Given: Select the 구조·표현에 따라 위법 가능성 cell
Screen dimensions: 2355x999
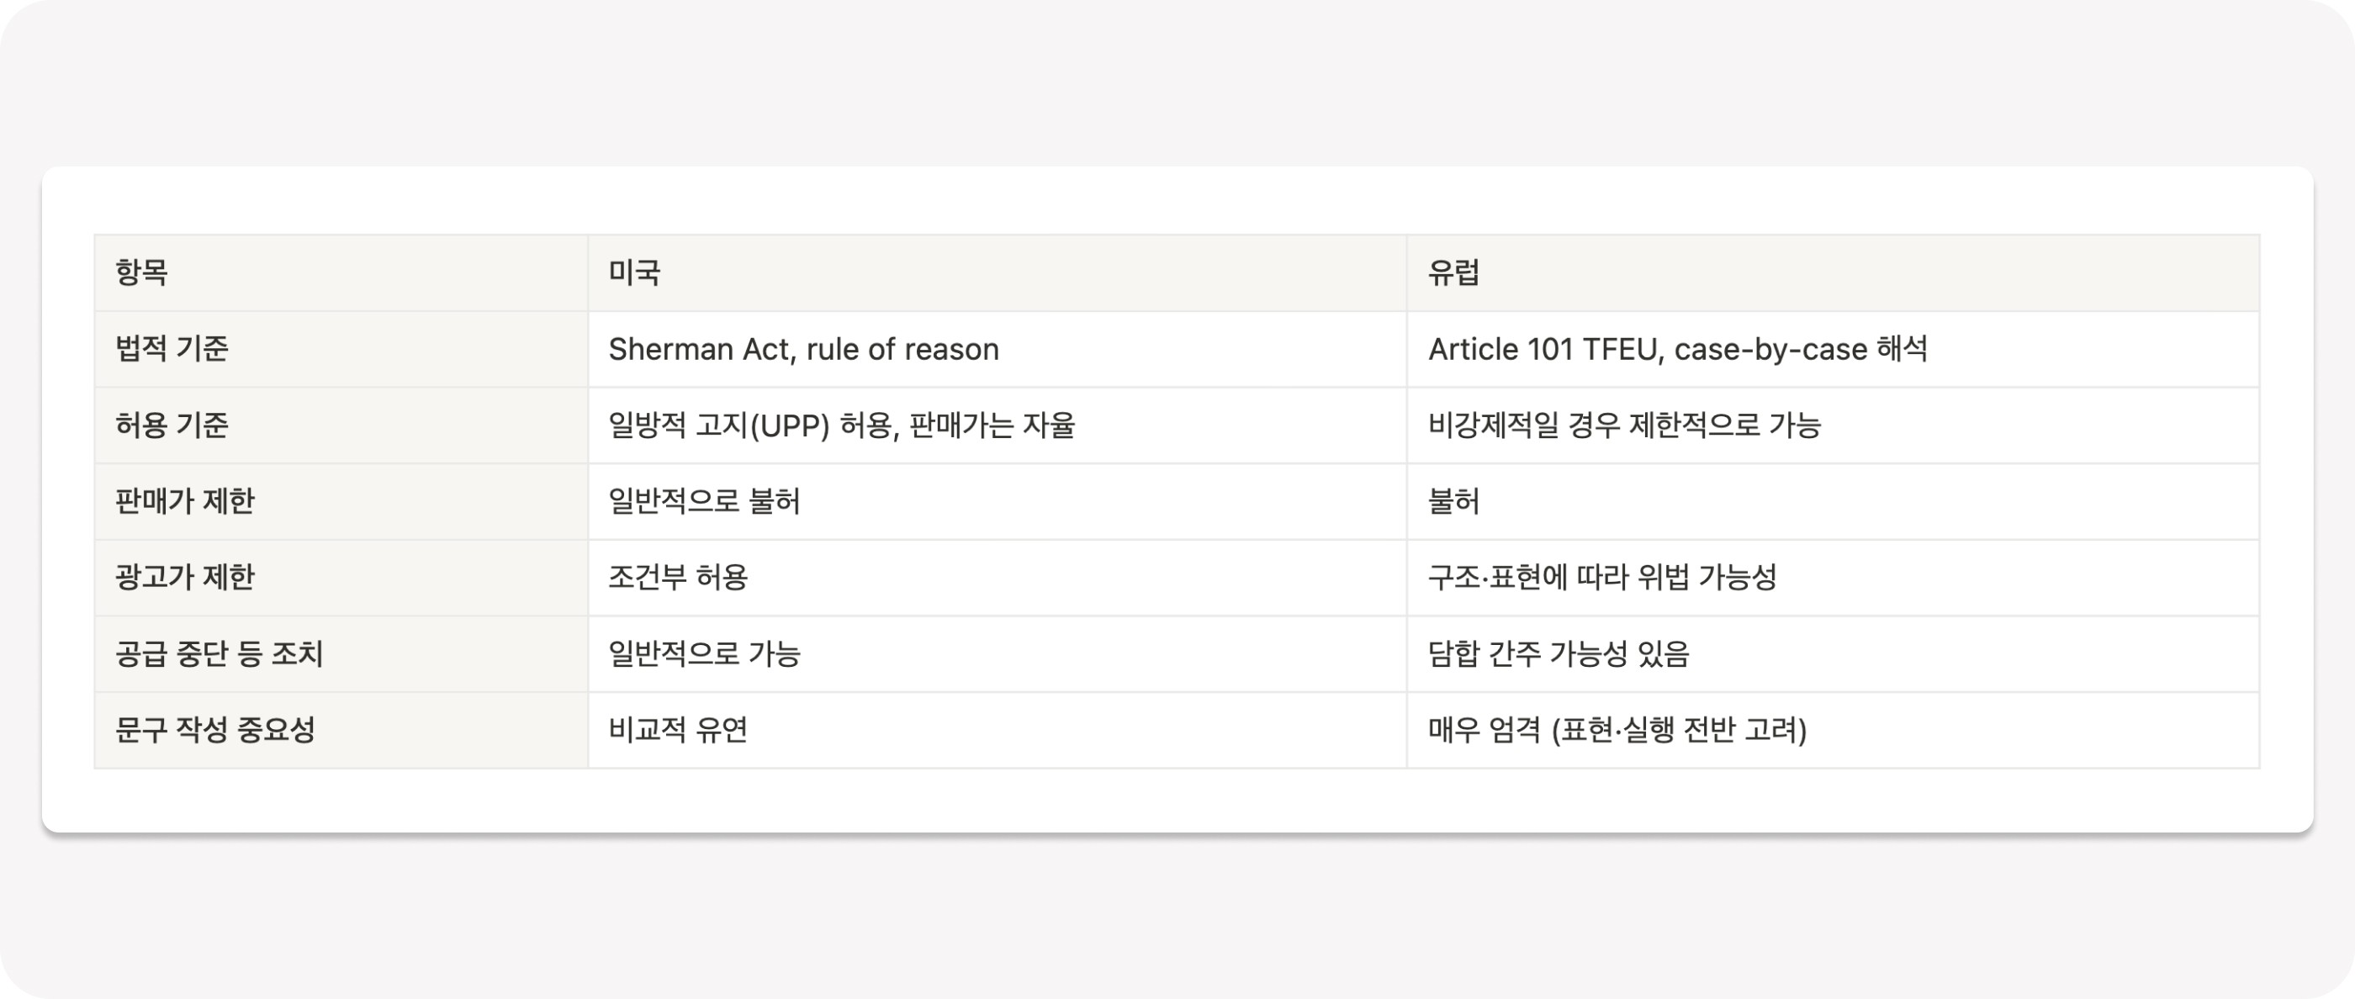Looking at the screenshot, I should 1833,578.
